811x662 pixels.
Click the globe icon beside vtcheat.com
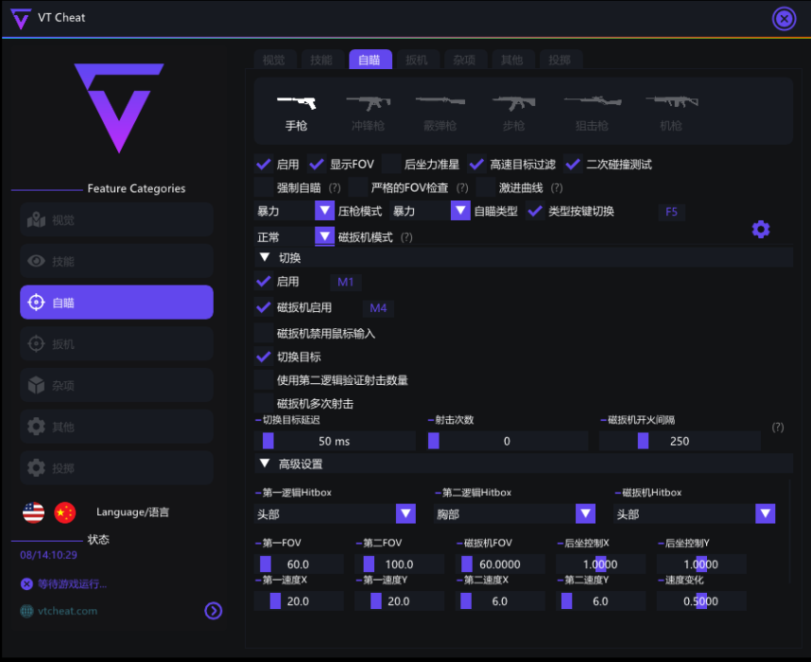point(26,611)
